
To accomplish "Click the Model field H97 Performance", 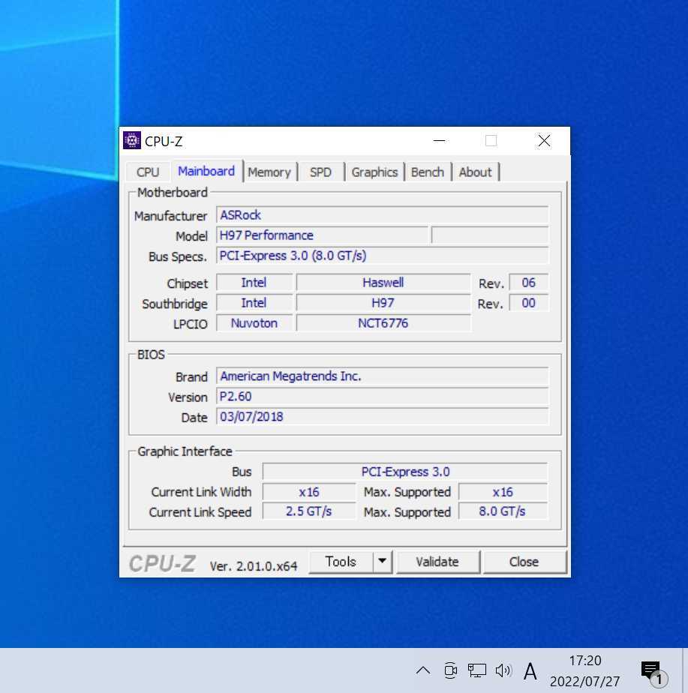I will click(x=323, y=235).
